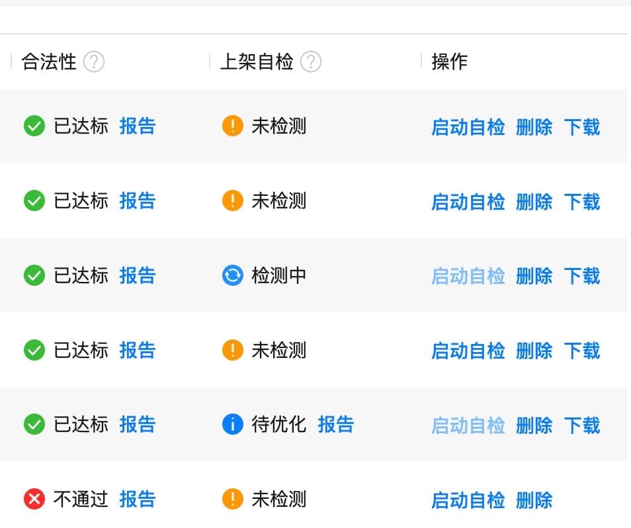Screen dimensions: 631x528
Task: Open the 合法性 column help question mark
Action: click(x=95, y=61)
